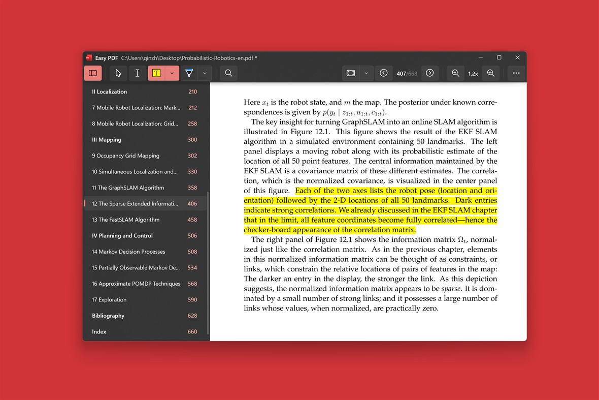
Task: Zoom out of the document
Action: coord(455,73)
